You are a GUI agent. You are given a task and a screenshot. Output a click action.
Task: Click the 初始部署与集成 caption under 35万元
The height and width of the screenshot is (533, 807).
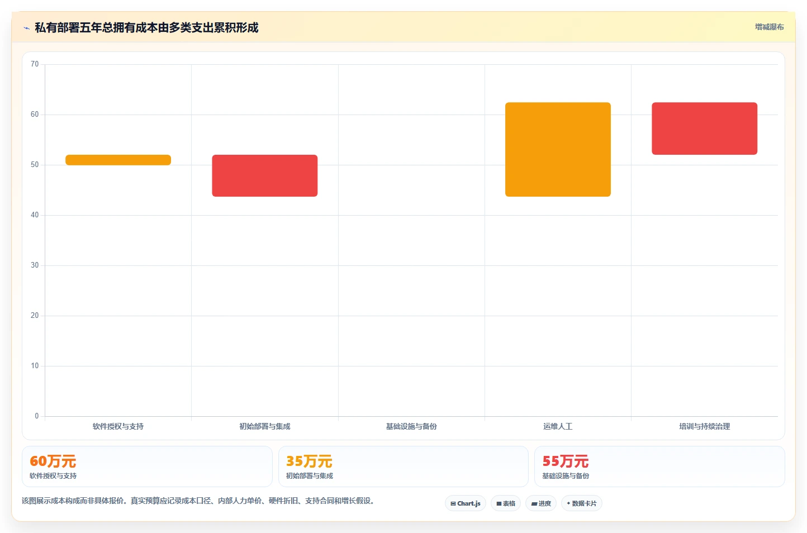(310, 476)
